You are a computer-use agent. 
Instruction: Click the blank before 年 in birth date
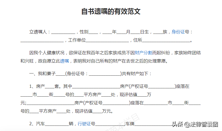point(107,32)
